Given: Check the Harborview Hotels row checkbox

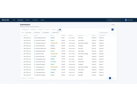Looking at the screenshot, I should pyautogui.click(x=22, y=54).
